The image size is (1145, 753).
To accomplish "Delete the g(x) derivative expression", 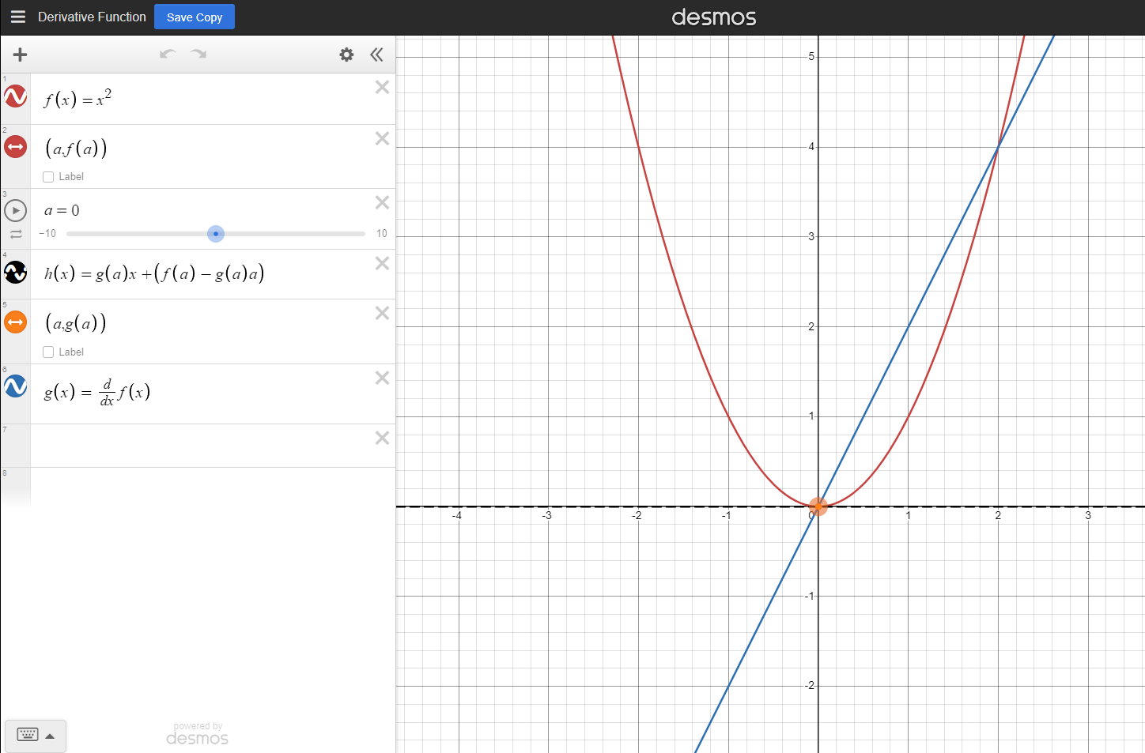I will 382,378.
